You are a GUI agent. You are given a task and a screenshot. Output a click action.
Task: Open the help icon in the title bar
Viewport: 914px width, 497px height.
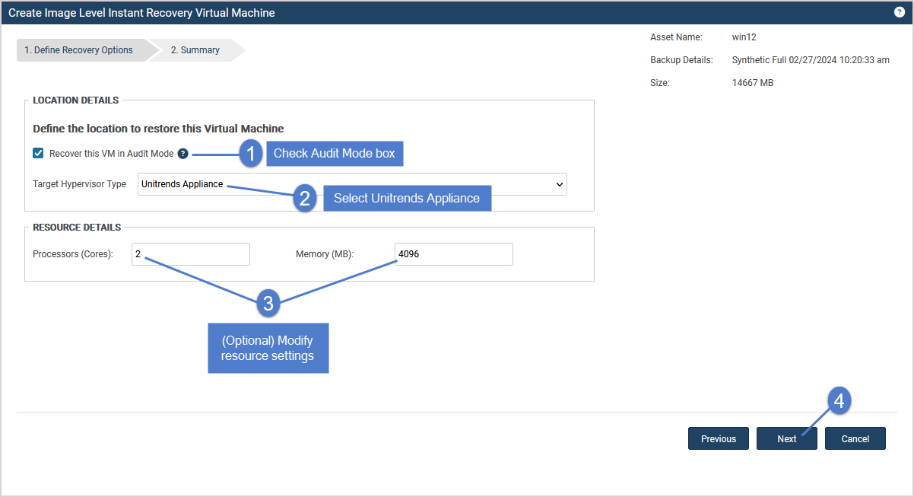[x=899, y=12]
